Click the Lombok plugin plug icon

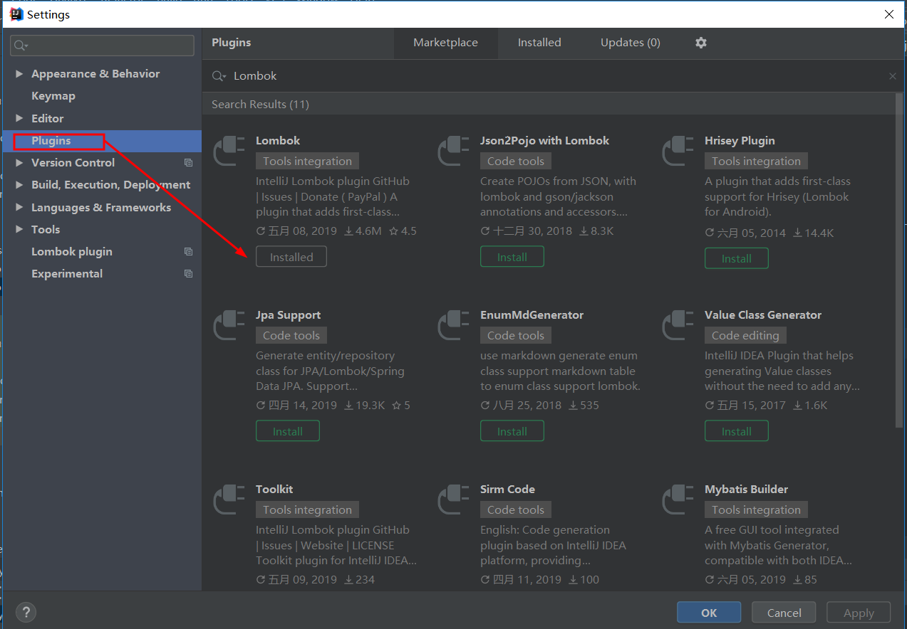tap(229, 151)
